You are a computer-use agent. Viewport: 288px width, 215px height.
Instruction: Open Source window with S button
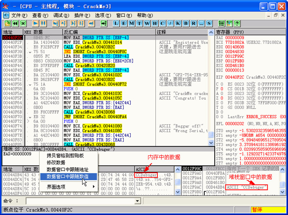tap(209, 23)
